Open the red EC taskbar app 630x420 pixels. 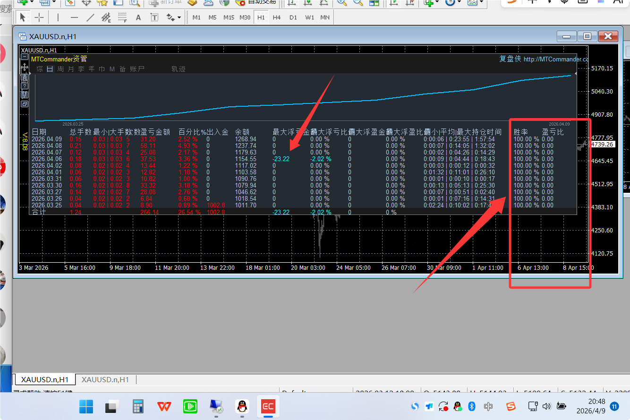268,406
